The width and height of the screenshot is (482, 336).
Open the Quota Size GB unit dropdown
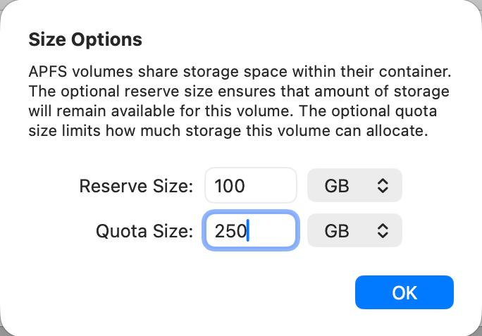tap(354, 230)
